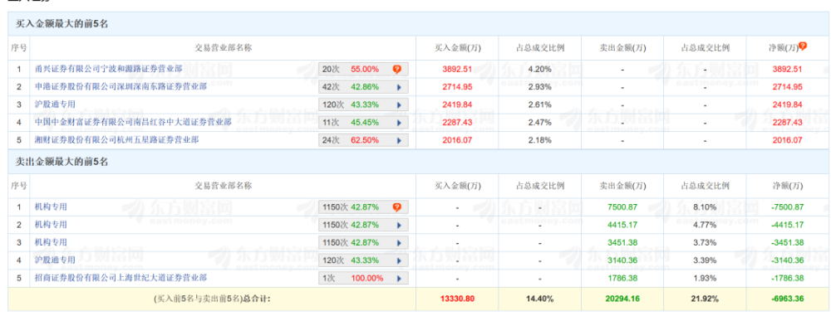The image size is (831, 316).
Task: Click arrow icon in second 机构专用 row
Action: pos(399,225)
